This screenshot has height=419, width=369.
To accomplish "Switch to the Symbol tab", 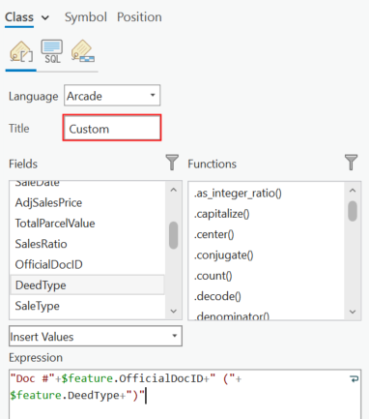I will 86,17.
